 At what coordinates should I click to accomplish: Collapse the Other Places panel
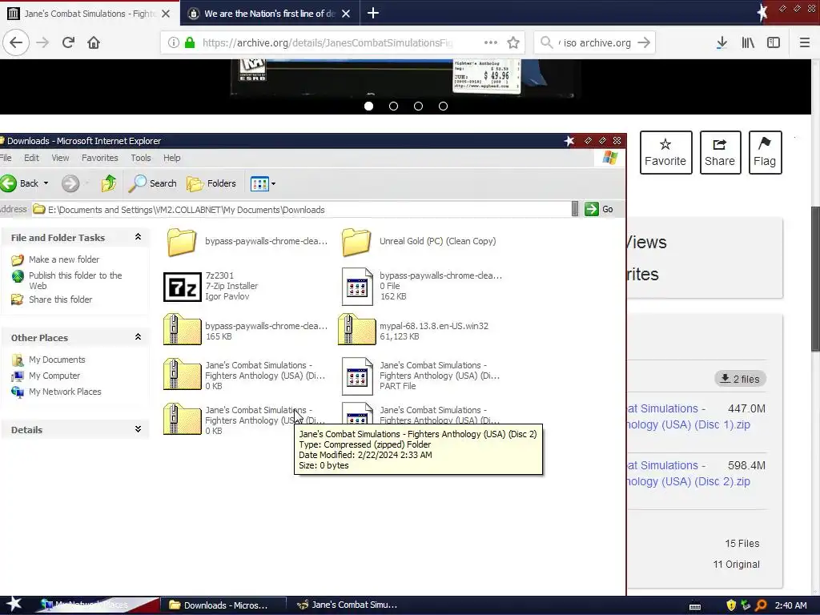[x=138, y=337]
